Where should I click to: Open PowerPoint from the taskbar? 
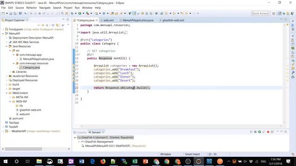coord(145,161)
